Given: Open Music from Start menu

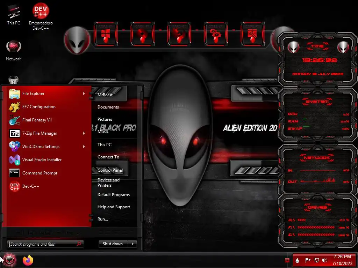Looking at the screenshot, I should click(x=103, y=132).
